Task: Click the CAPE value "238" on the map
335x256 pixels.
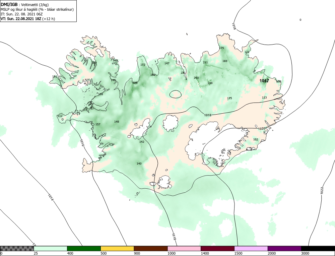Action: (x=210, y=83)
